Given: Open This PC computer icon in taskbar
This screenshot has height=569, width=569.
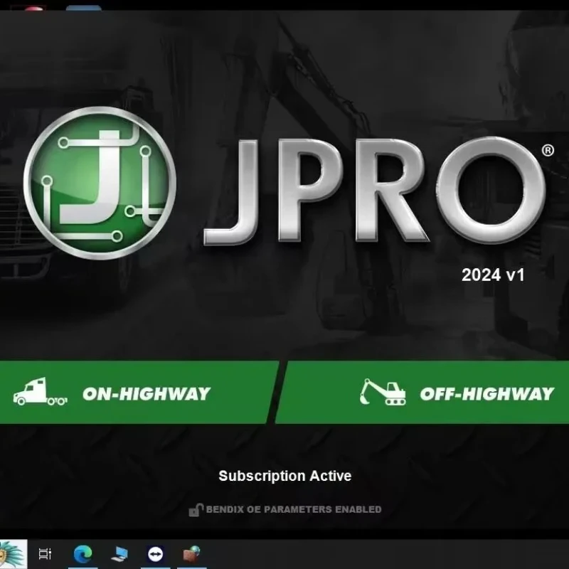Looking at the screenshot, I should [x=119, y=554].
